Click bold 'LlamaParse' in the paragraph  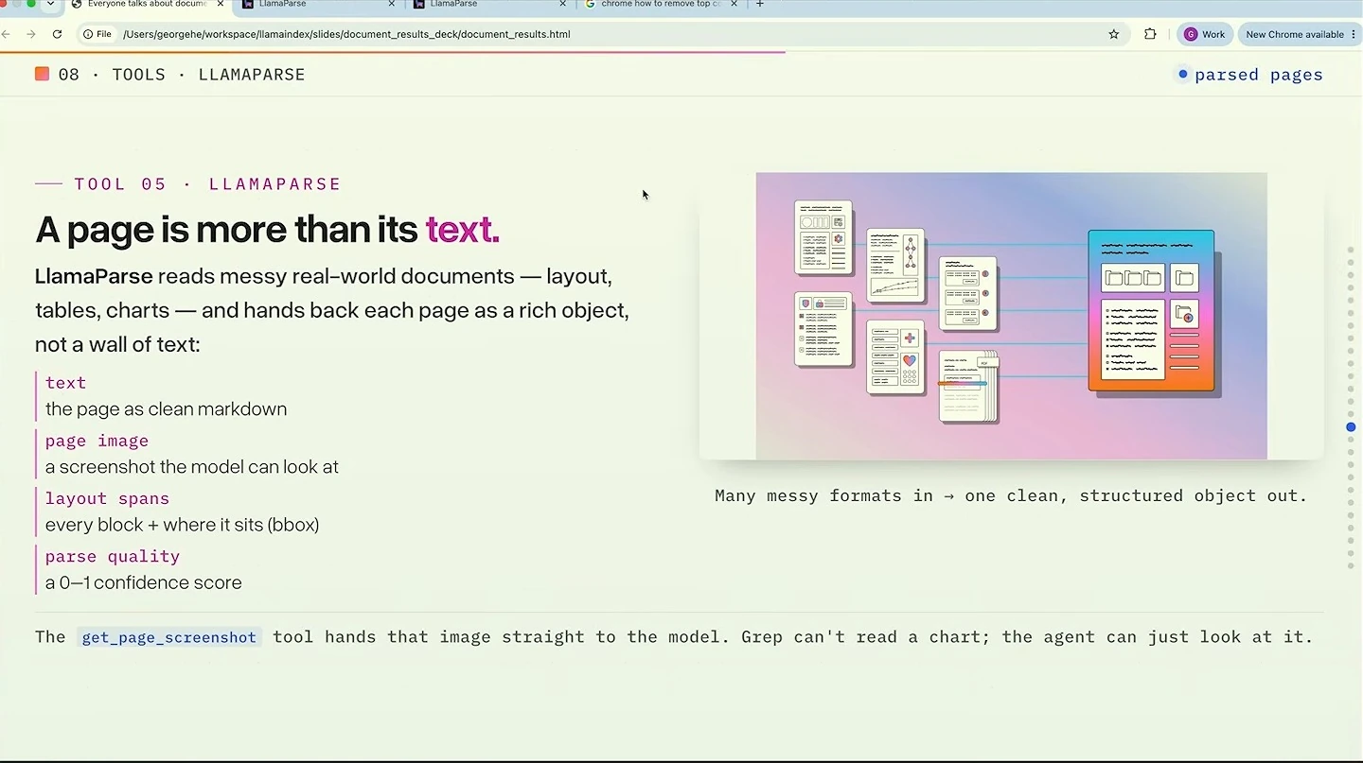click(x=94, y=276)
